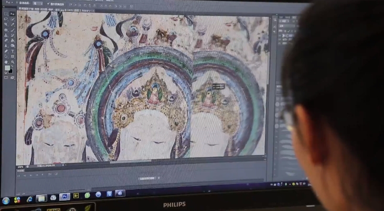Screen dimensions: 384x211
Task: Click the Align Horizontal Centers icon
Action: pos(89,6)
